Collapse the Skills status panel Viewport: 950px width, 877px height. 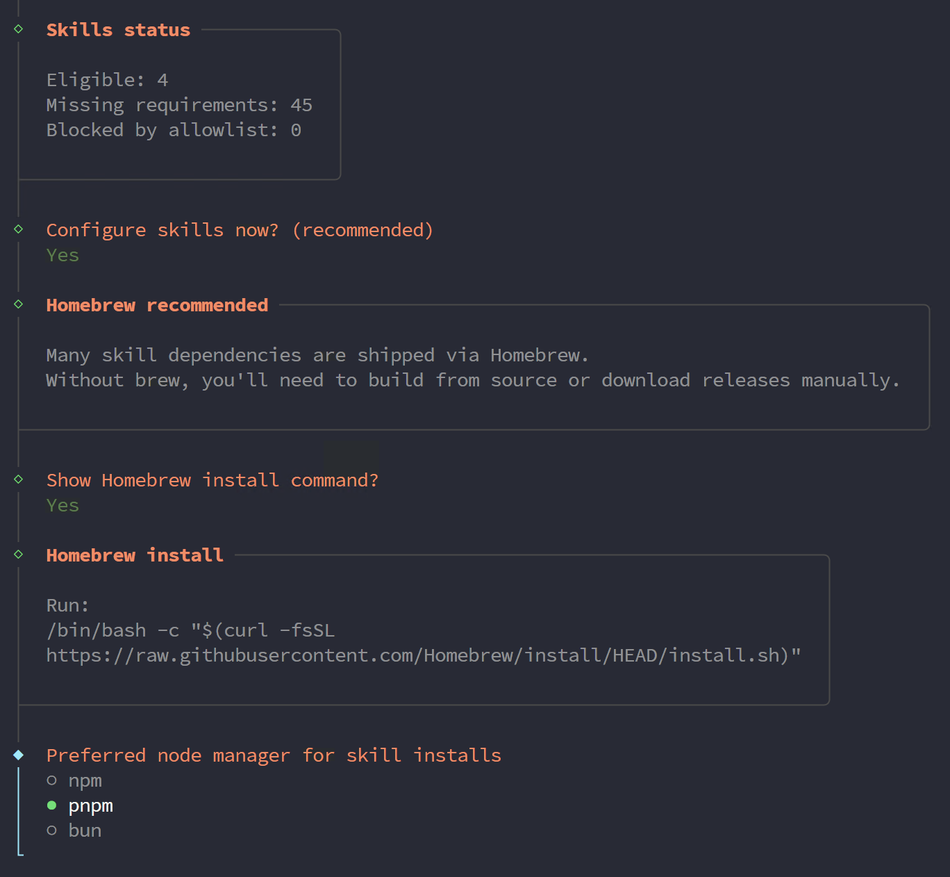click(118, 29)
